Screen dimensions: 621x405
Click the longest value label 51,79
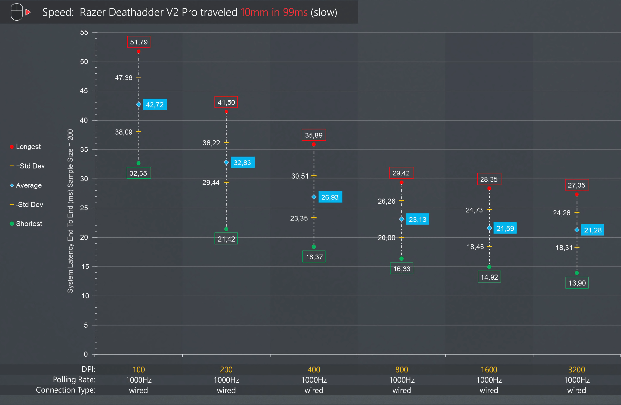(139, 42)
